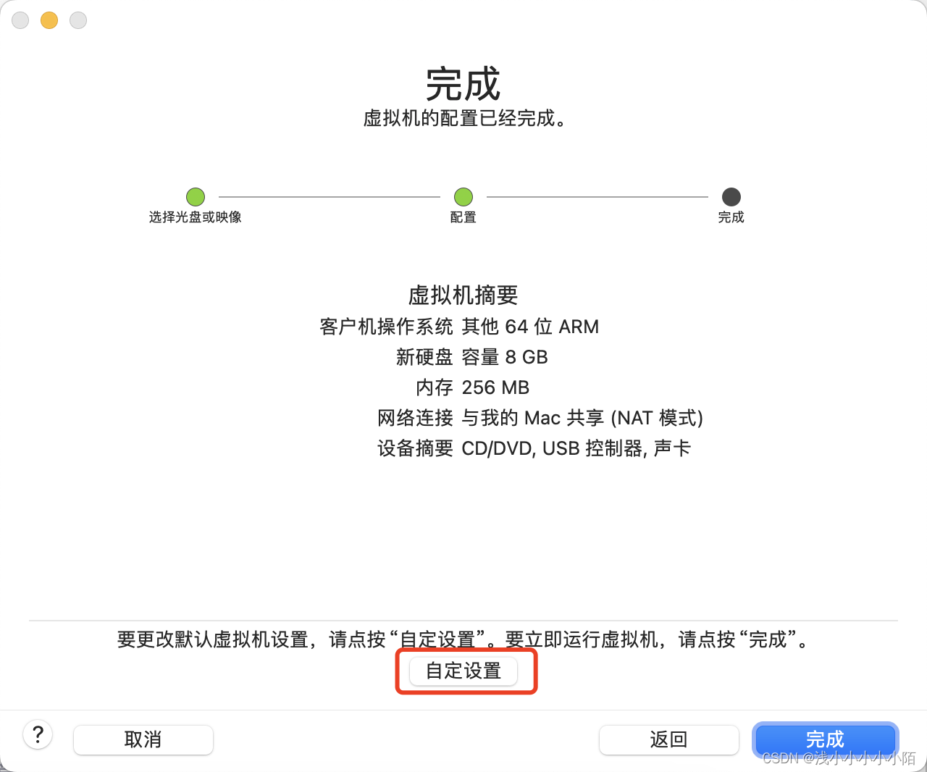Click the green circle for 选择光盘或映像 step
927x772 pixels.
pos(196,196)
